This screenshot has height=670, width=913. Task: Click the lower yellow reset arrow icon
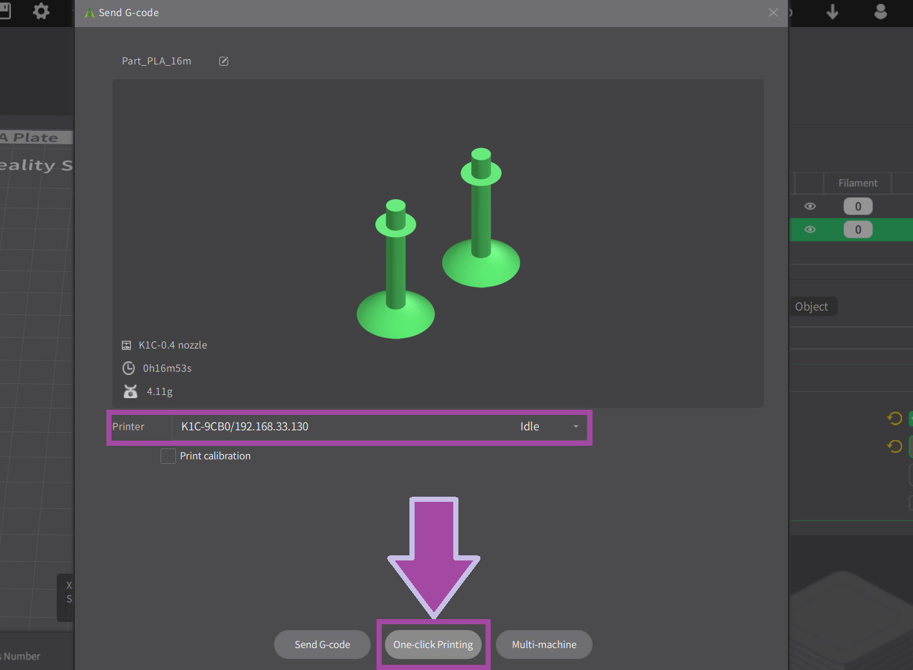pyautogui.click(x=894, y=446)
